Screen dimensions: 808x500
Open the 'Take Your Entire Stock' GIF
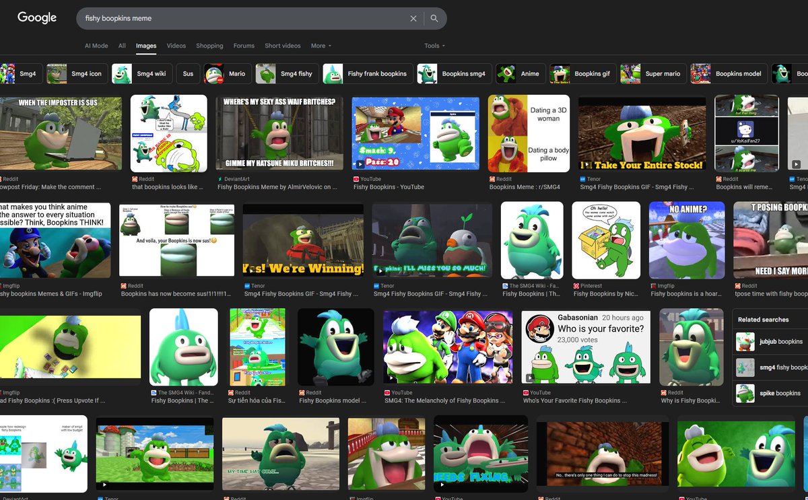pyautogui.click(x=642, y=133)
